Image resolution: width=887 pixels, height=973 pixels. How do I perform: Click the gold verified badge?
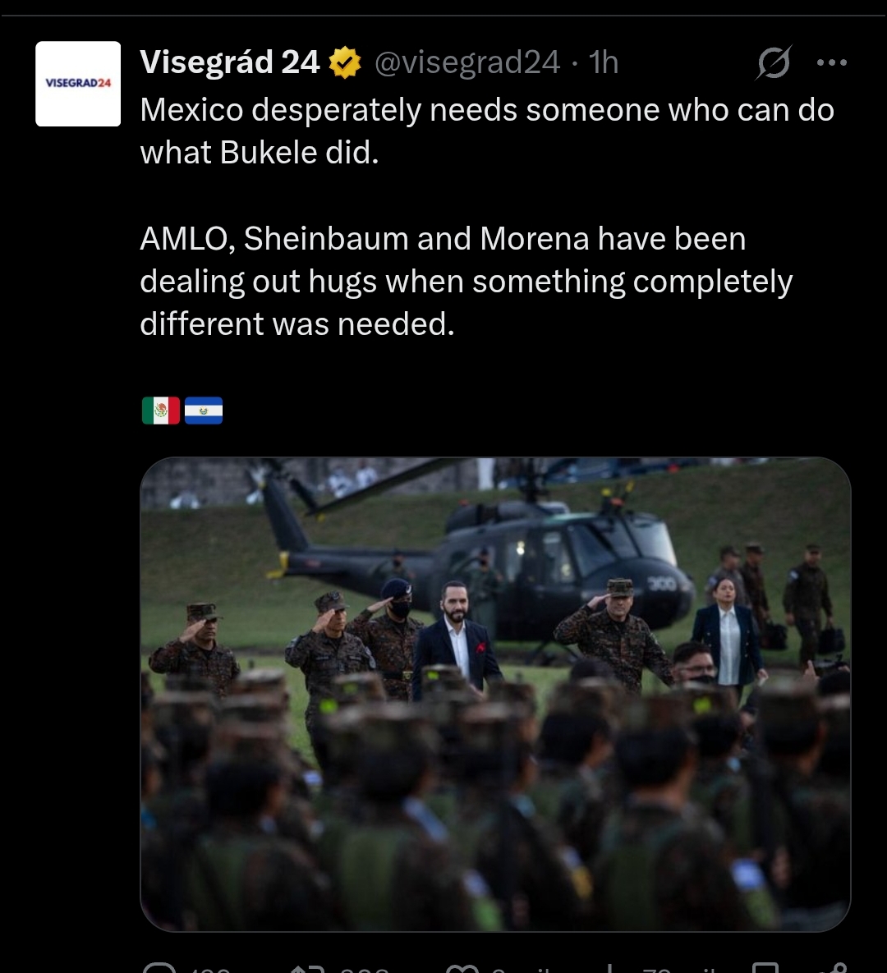[x=345, y=62]
